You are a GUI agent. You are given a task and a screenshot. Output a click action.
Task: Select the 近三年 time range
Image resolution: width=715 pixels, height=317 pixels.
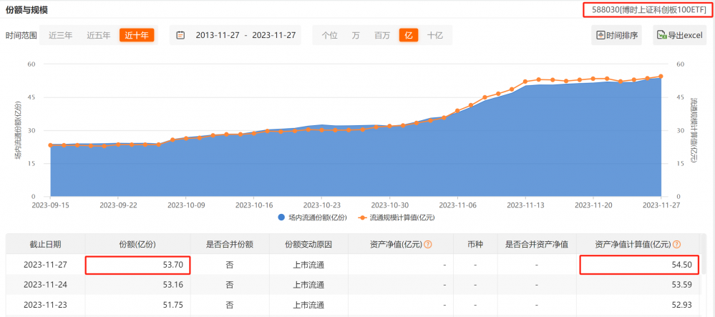tap(60, 35)
